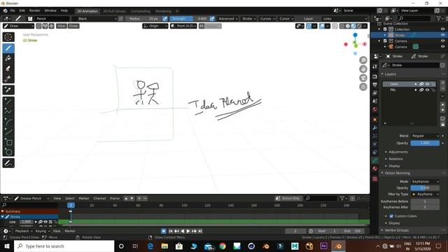Open the outliner filter funnel icon
This screenshot has height=252, width=448.
(439, 18)
